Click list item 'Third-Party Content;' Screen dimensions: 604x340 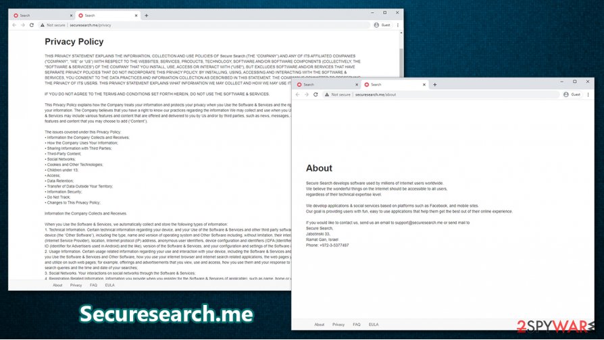(64, 153)
